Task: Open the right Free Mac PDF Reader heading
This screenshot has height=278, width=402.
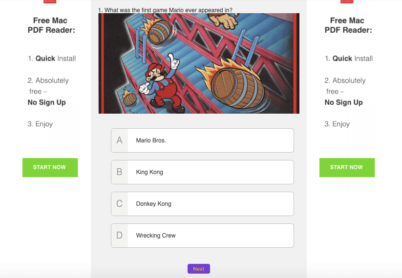Action: tap(347, 25)
